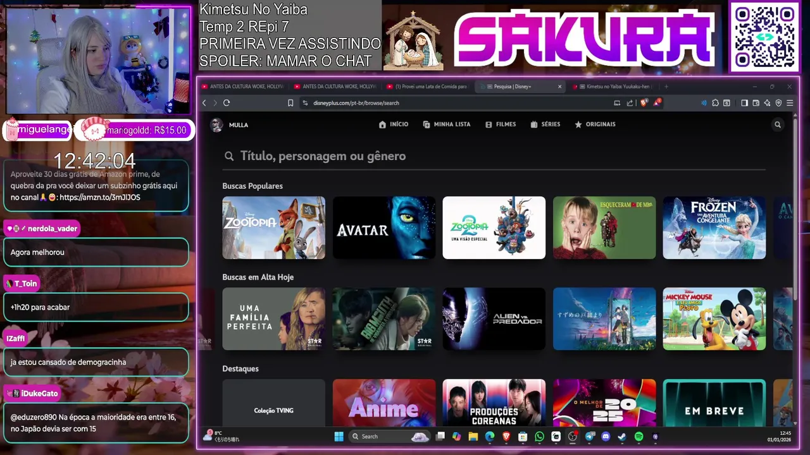Open a new browser tab with plus
This screenshot has height=455, width=810.
(666, 87)
